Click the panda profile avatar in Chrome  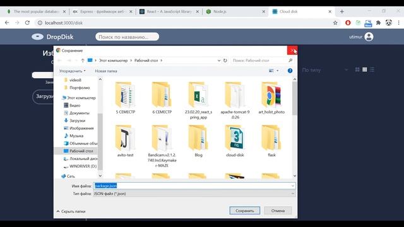(389, 23)
